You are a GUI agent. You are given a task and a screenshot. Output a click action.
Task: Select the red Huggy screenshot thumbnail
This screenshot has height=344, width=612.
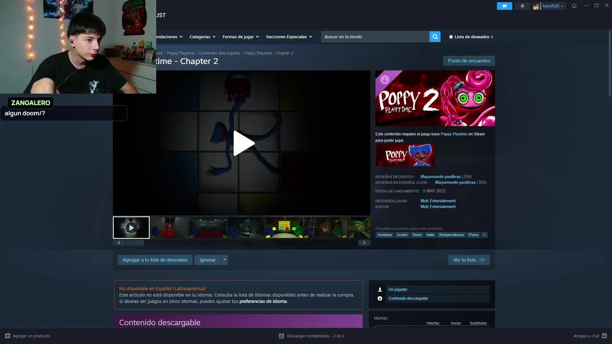(170, 227)
